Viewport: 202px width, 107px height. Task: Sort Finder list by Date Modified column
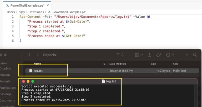[x=118, y=64]
